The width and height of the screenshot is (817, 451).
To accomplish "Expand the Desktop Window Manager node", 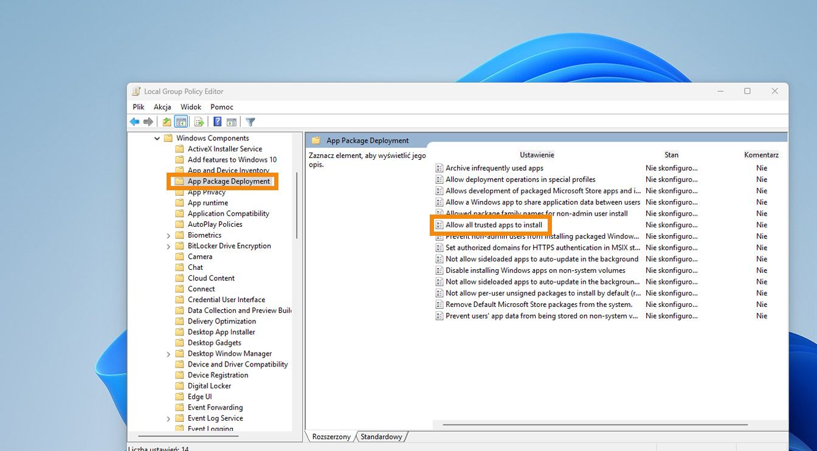I will [x=168, y=354].
